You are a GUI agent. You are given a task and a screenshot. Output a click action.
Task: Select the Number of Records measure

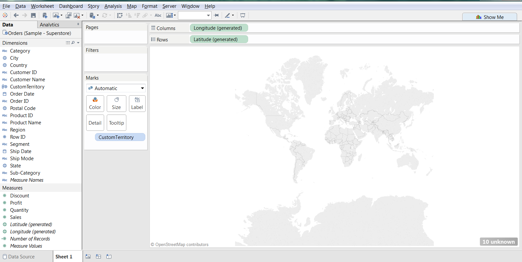tap(30, 239)
